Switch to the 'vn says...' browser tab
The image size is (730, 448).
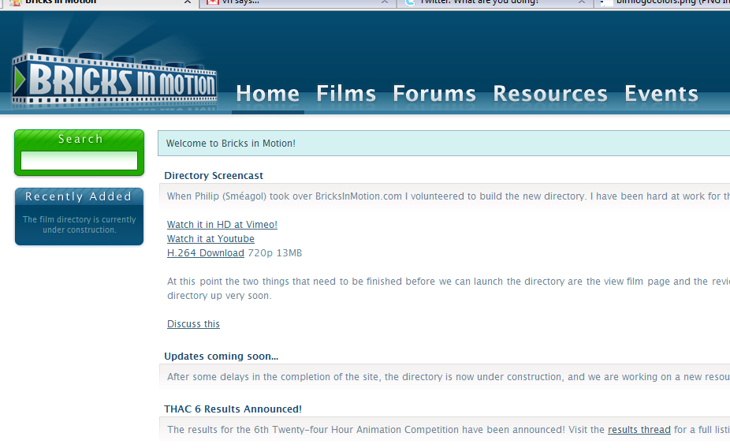click(298, 2)
